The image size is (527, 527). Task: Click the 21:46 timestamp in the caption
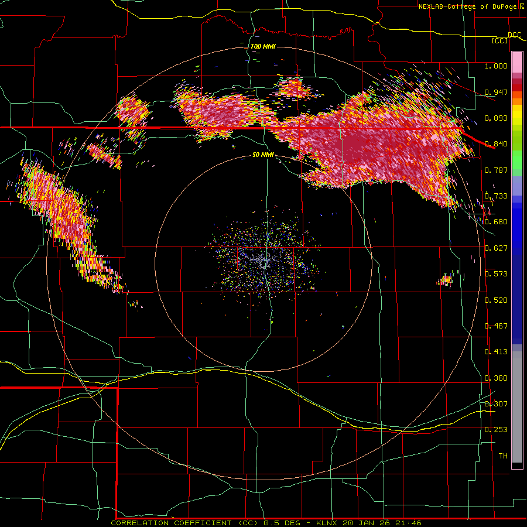407,523
